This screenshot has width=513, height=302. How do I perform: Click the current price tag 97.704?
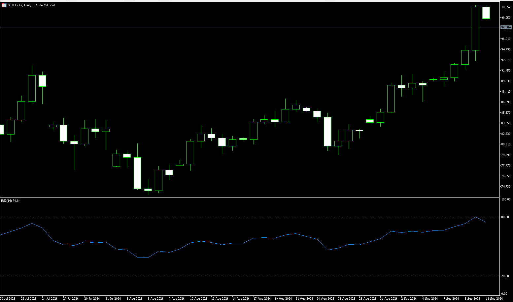(x=506, y=27)
